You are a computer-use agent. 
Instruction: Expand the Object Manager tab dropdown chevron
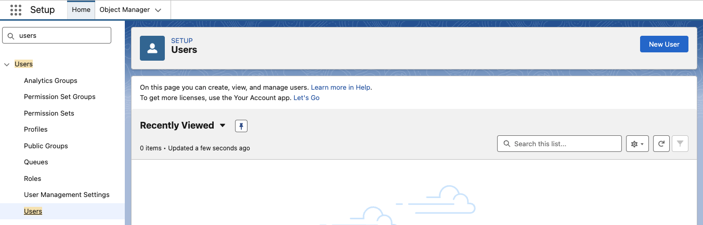pyautogui.click(x=158, y=10)
